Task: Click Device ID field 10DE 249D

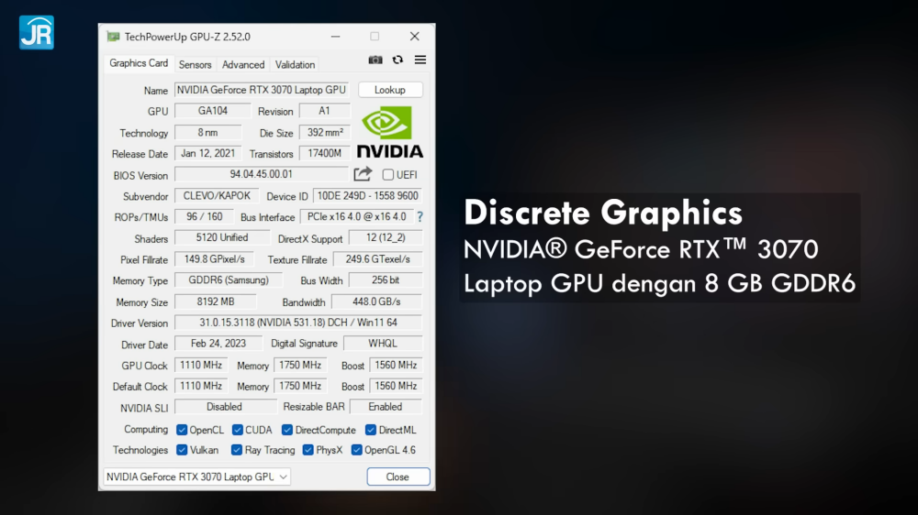Action: (x=368, y=196)
